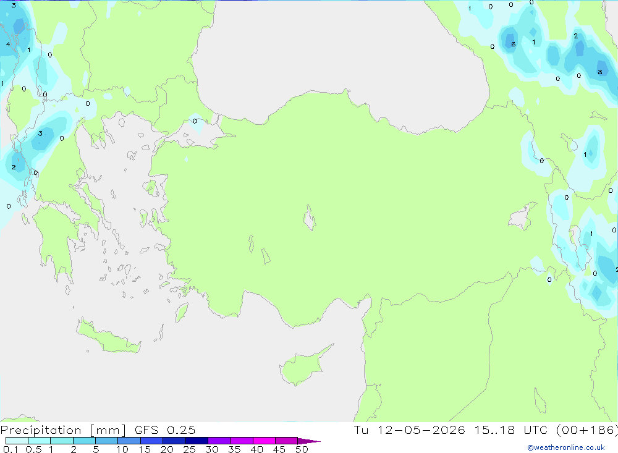Click the 40–45 mm magenta legend box
Screen dimensions: 618x453
click(264, 441)
